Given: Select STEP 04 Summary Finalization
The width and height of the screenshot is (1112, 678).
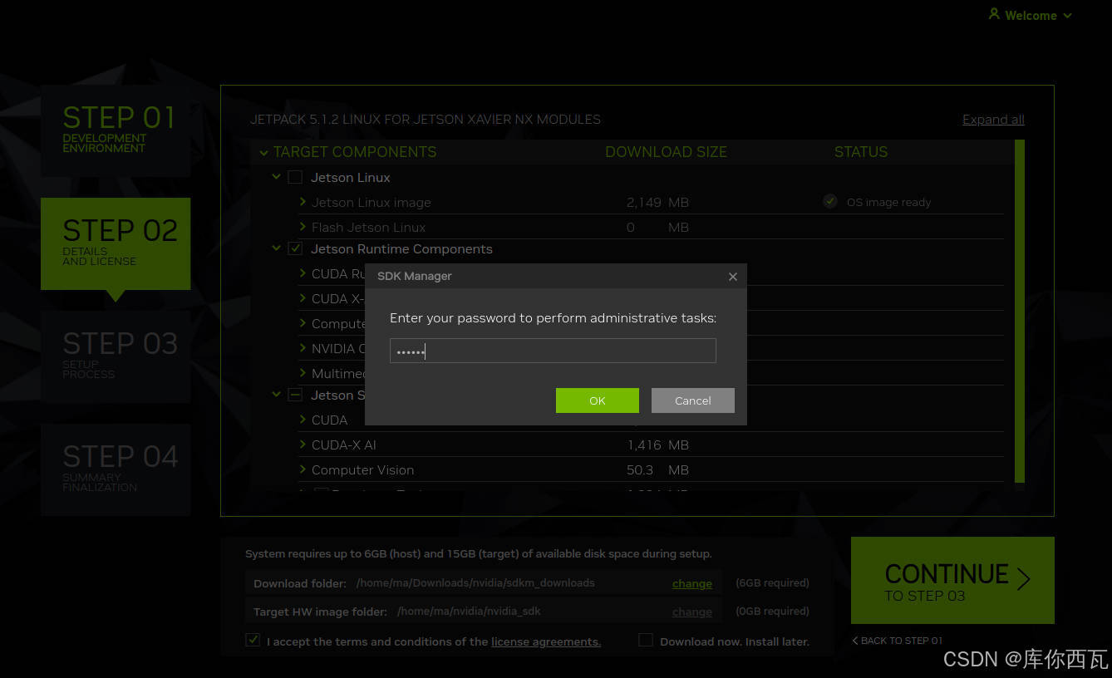Looking at the screenshot, I should [x=116, y=469].
